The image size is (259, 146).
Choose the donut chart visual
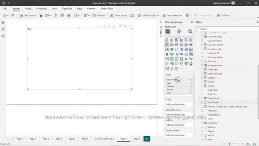coord(186,49)
